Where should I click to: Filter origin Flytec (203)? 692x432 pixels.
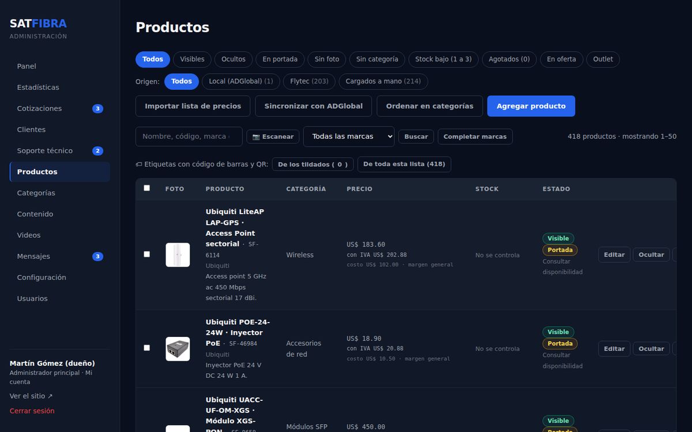pyautogui.click(x=309, y=81)
